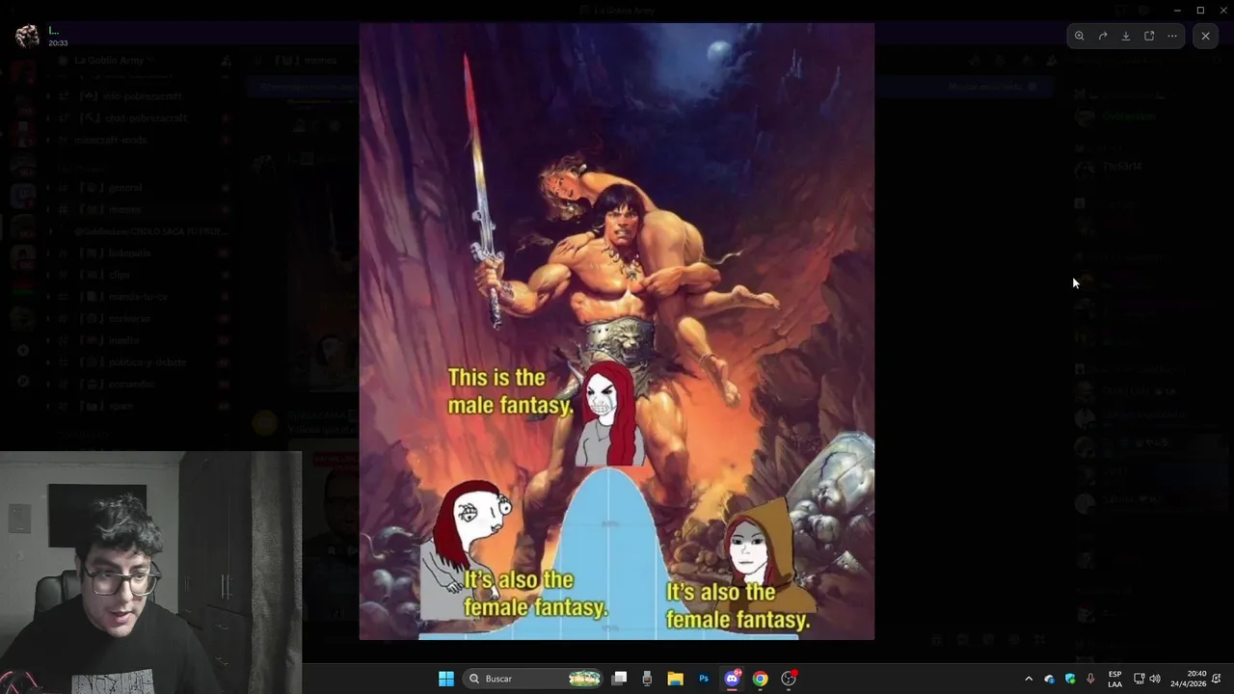Open the red-badged app right of Chrome
The width and height of the screenshot is (1234, 694).
click(x=789, y=679)
